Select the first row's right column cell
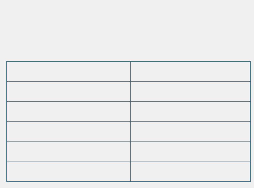This screenshot has width=254, height=188. click(190, 72)
